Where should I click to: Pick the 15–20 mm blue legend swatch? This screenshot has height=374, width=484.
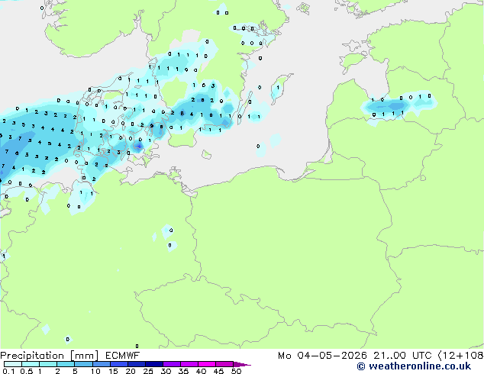click(118, 364)
